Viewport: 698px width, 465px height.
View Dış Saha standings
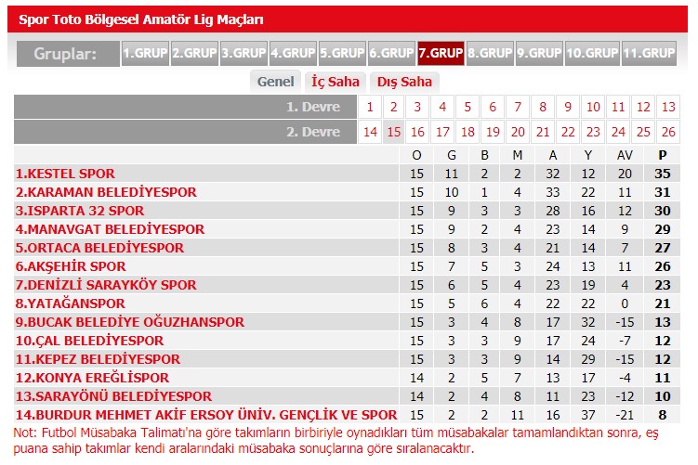point(404,82)
